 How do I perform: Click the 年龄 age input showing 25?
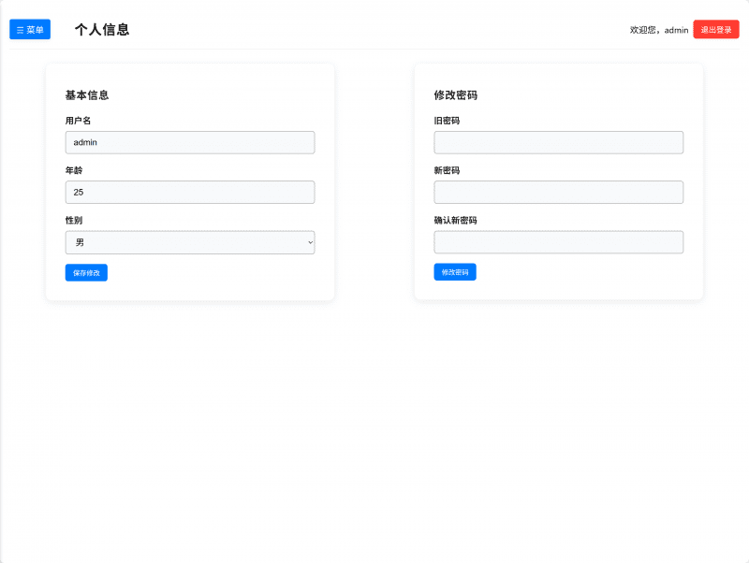pos(189,192)
